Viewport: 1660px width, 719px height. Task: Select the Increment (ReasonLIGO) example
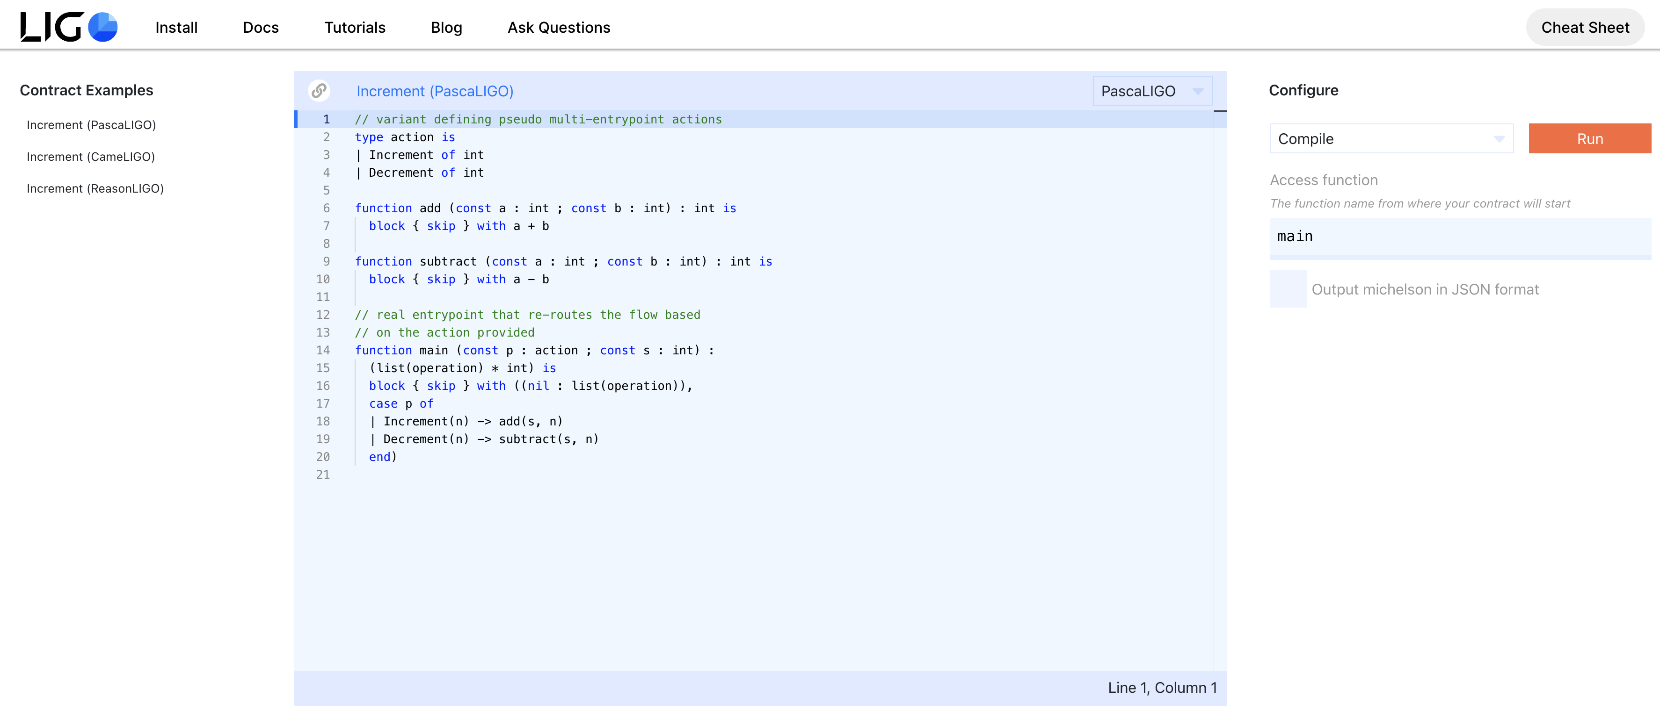[x=95, y=188]
